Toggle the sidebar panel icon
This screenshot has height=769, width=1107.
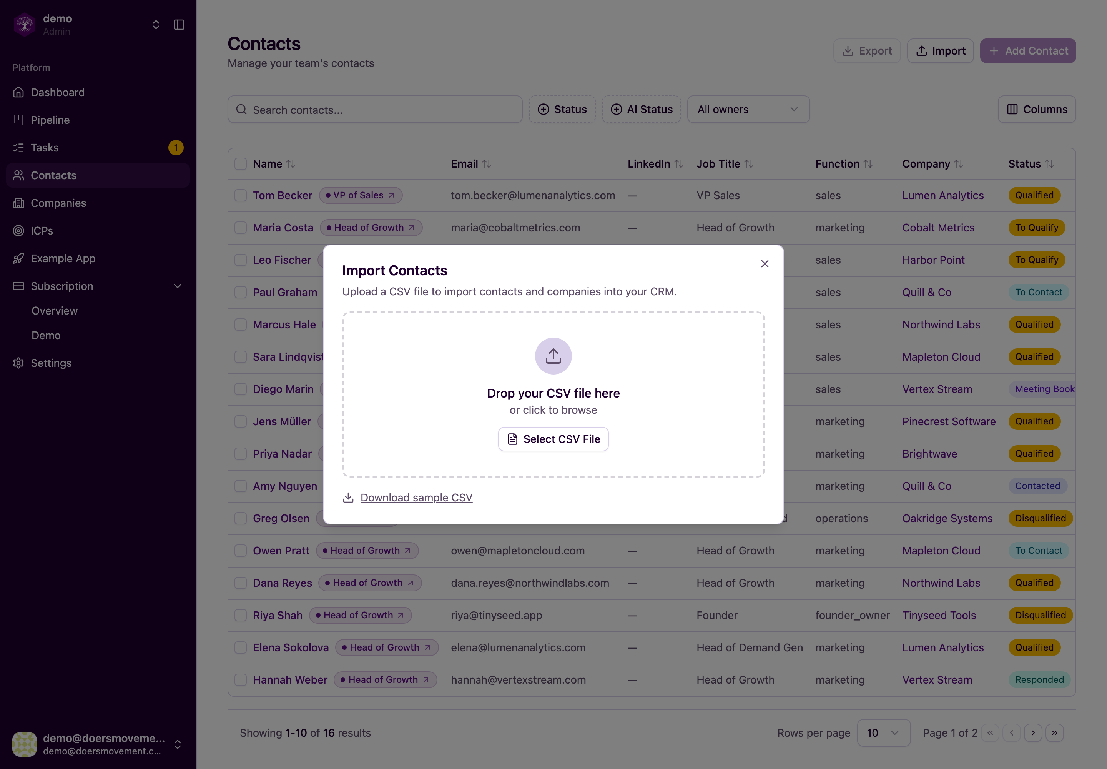coord(179,25)
